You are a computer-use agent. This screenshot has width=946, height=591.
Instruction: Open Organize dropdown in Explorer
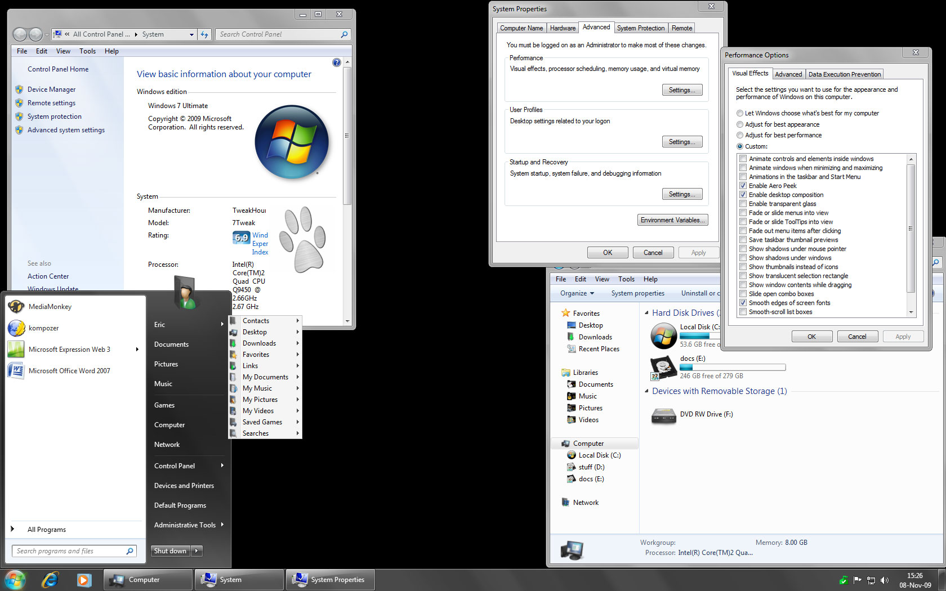point(577,293)
